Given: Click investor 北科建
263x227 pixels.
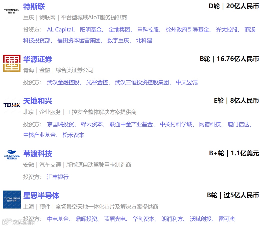Looking at the screenshot, I should [144, 40].
